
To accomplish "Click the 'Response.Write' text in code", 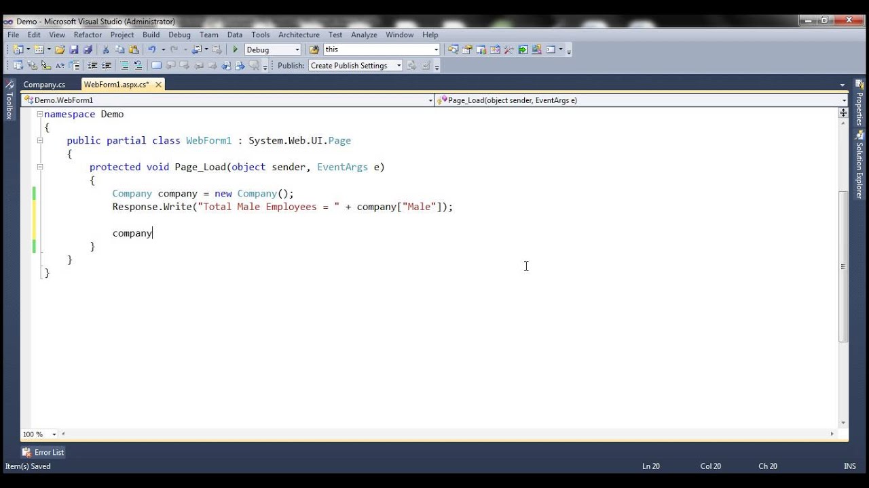I will tap(152, 207).
